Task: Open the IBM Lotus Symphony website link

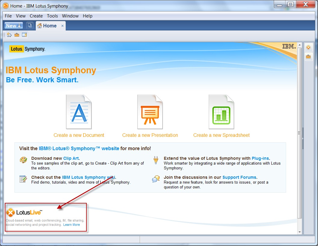Action: pyautogui.click(x=79, y=148)
